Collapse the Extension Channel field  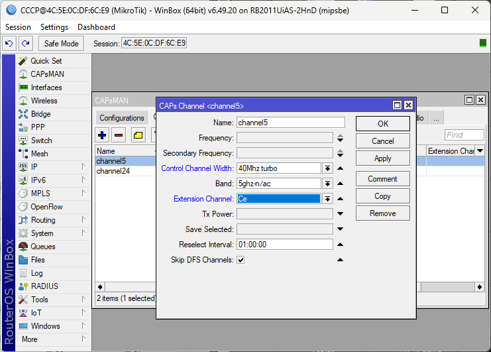point(341,199)
